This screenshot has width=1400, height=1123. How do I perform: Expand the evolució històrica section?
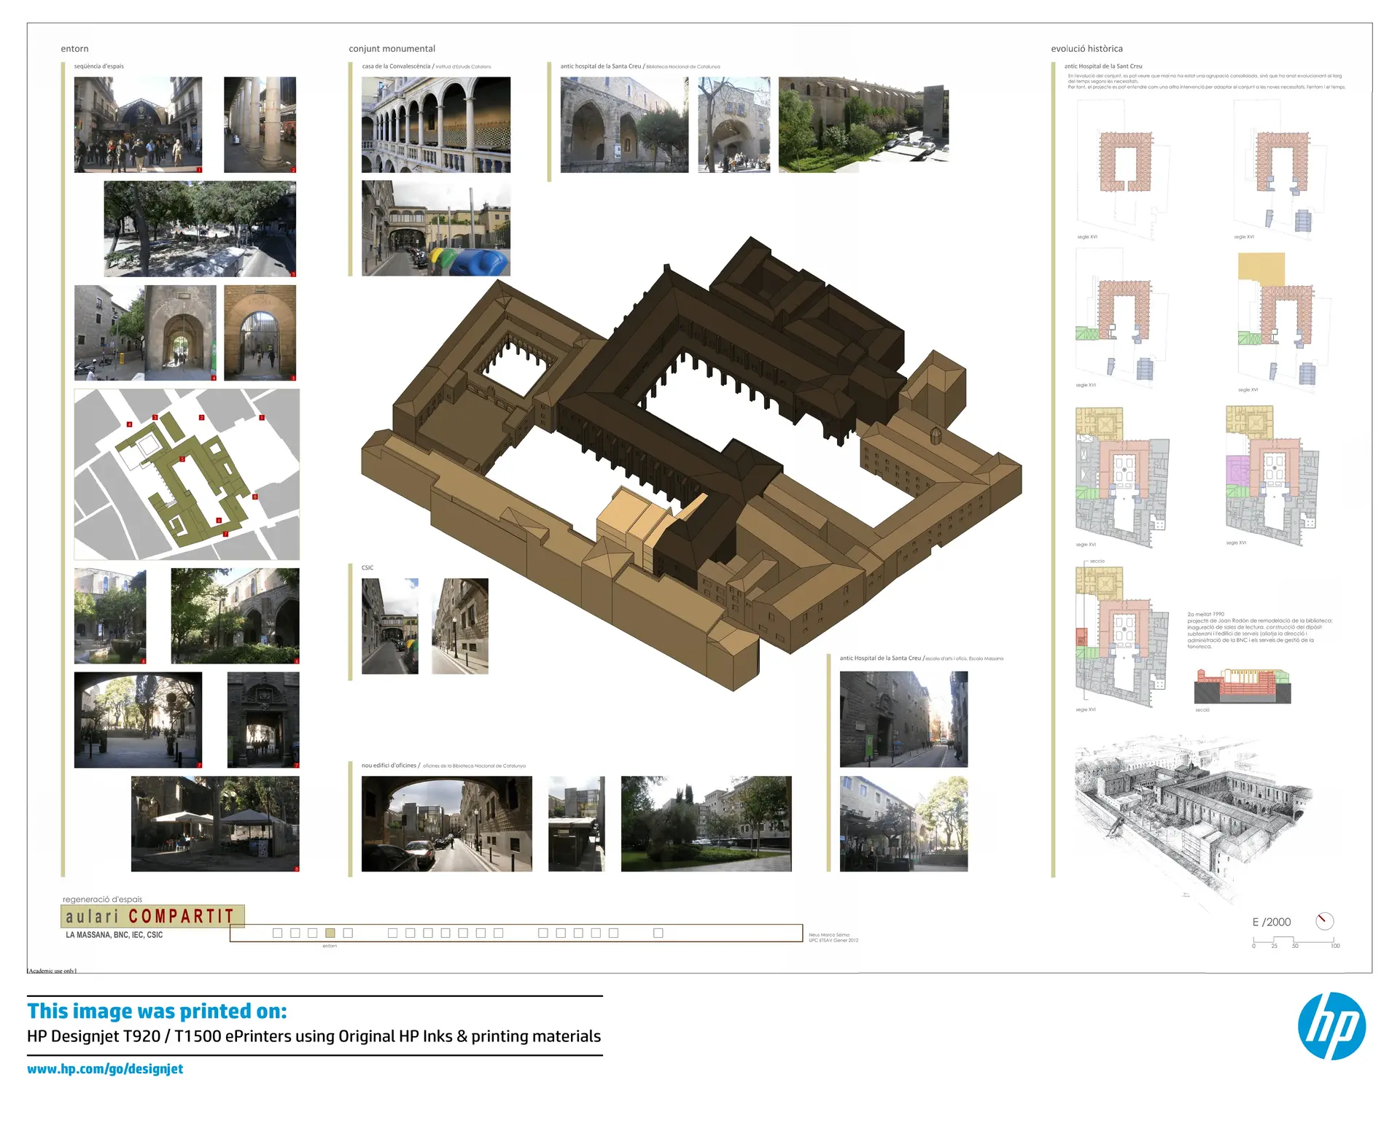[x=1088, y=49]
